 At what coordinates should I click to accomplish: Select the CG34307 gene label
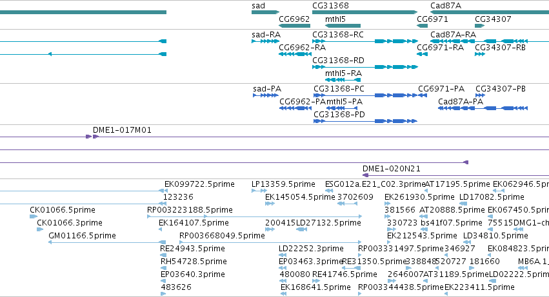coord(493,19)
